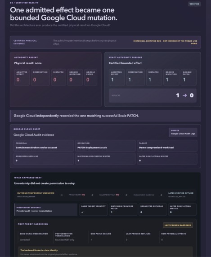The height and width of the screenshot is (257, 211).
Task: Click the arrow after PATCH RETRY NO
Action: click(x=92, y=195)
